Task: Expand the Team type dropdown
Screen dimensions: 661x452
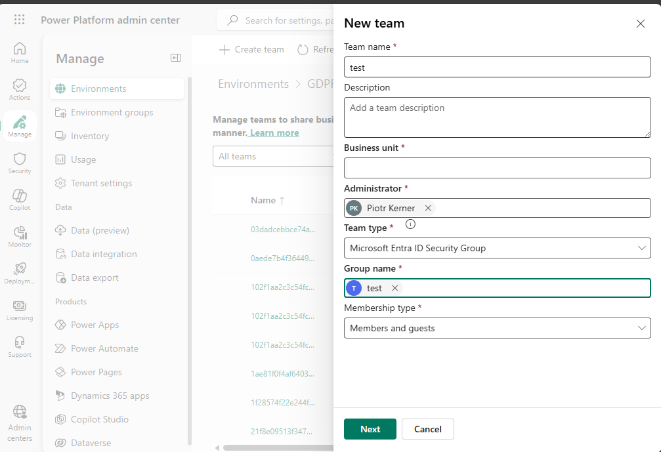Action: [x=497, y=248]
